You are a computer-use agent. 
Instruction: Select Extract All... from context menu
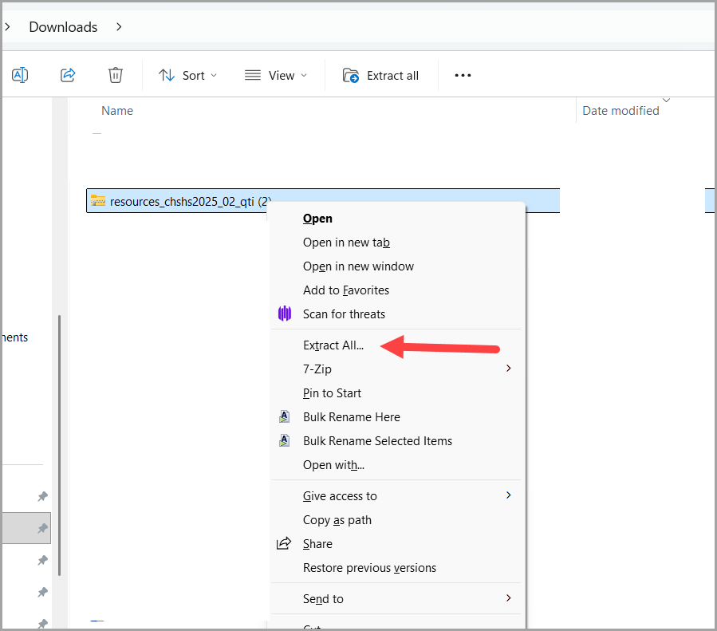[x=333, y=345]
